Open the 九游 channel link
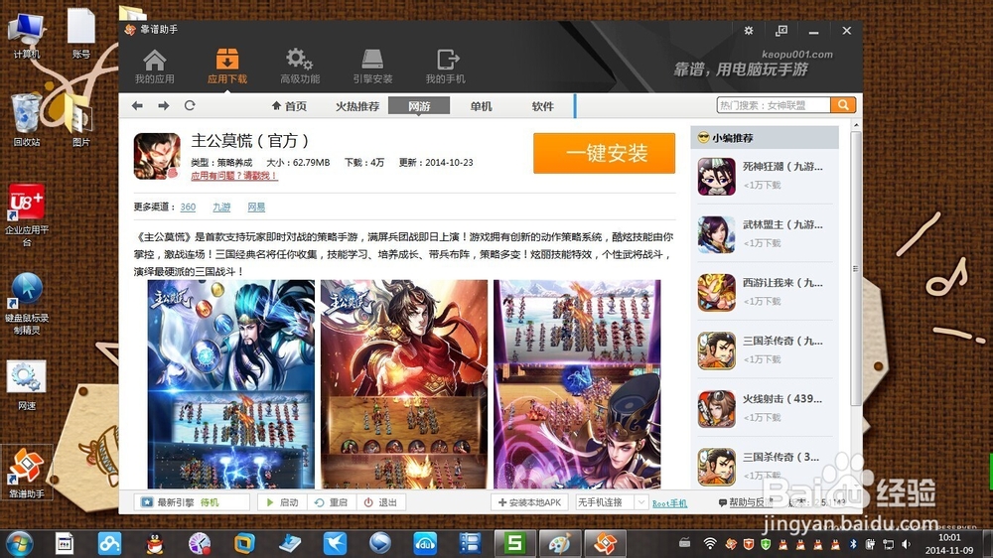Screen dimensions: 993x558 tap(221, 208)
